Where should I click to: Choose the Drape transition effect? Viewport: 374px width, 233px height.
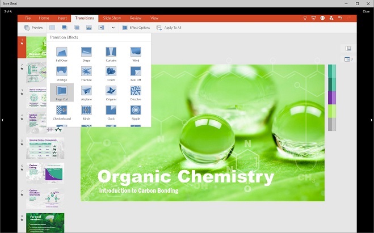coord(86,54)
